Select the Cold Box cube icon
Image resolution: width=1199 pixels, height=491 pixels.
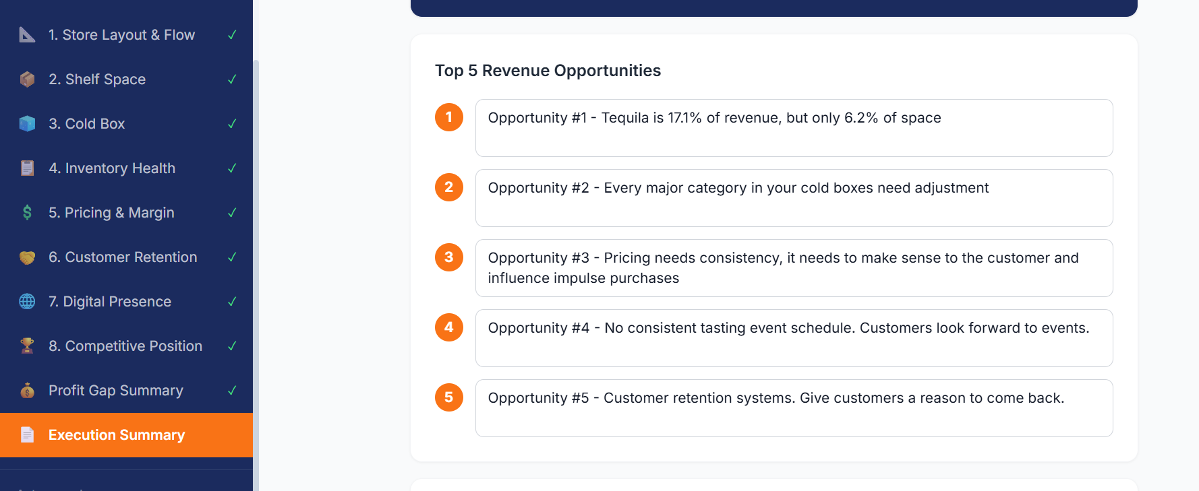coord(27,123)
